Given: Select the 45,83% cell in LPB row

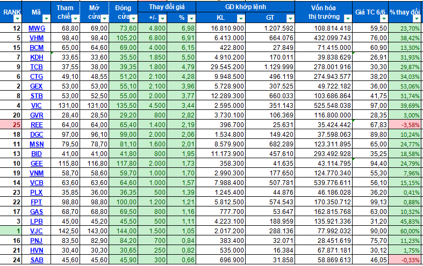Looking at the screenshot, I should coord(406,221).
